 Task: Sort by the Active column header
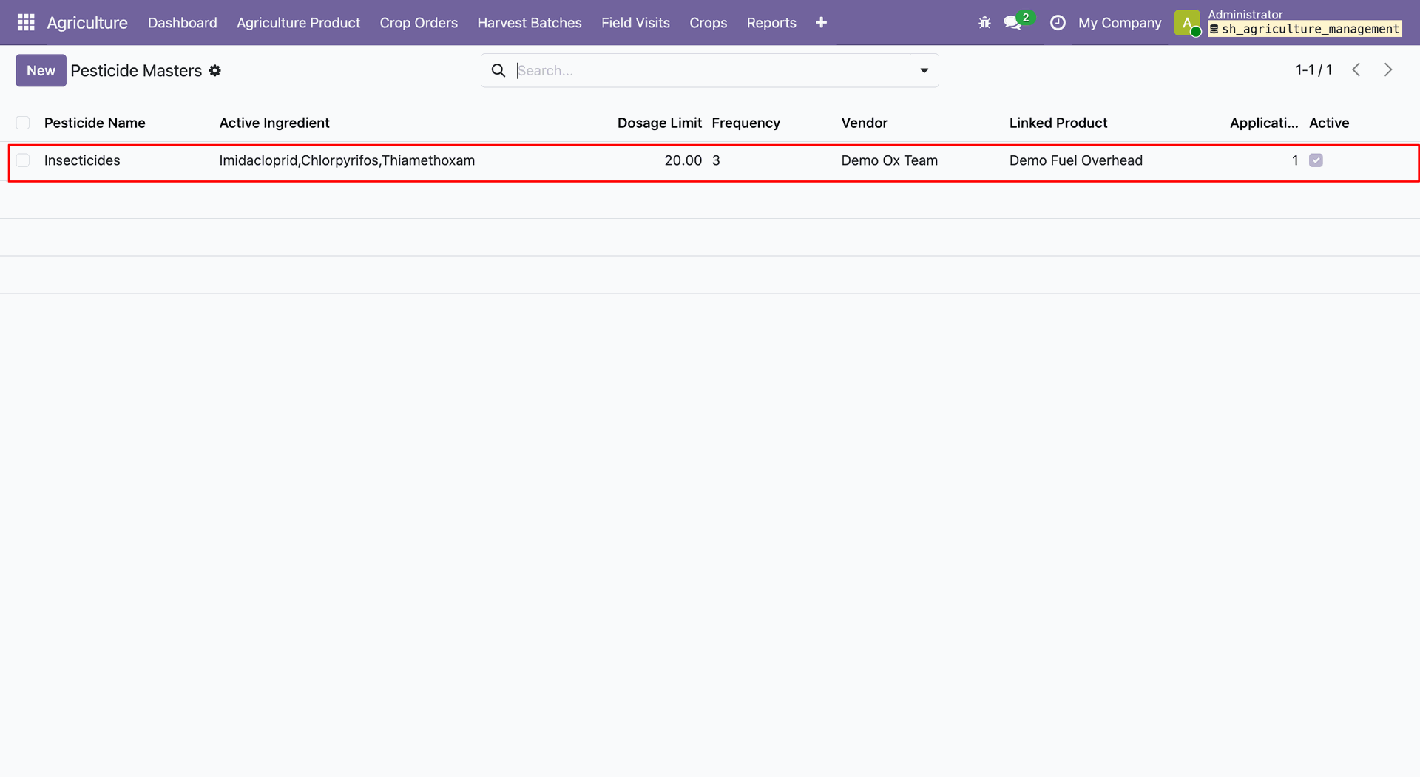[x=1329, y=123]
